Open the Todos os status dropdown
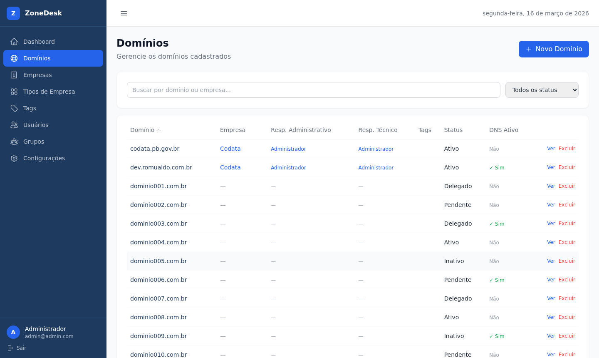The height and width of the screenshot is (358, 599). pyautogui.click(x=542, y=90)
